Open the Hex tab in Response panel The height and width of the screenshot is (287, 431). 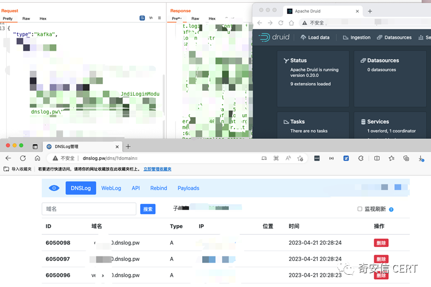[x=212, y=18]
